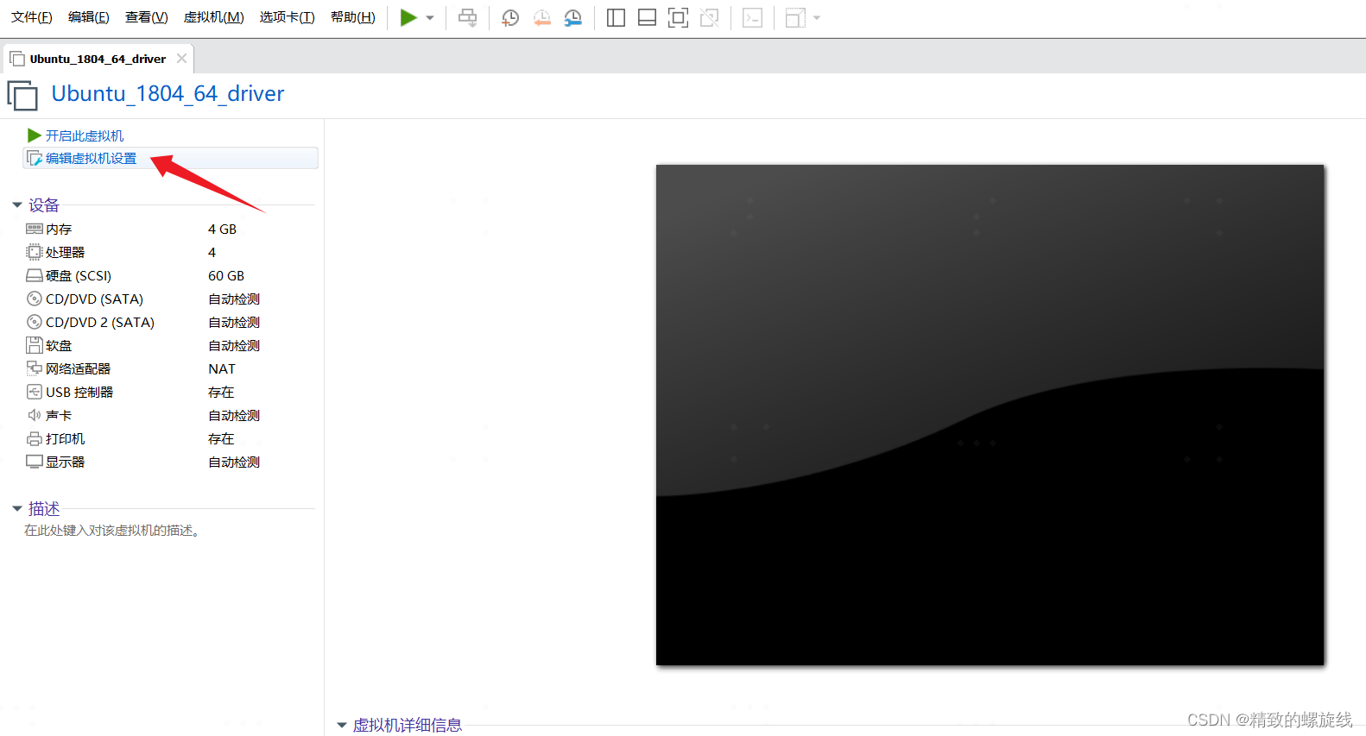Viewport: 1366px width, 736px height.
Task: Click the 60 GB disk value
Action: pos(226,275)
